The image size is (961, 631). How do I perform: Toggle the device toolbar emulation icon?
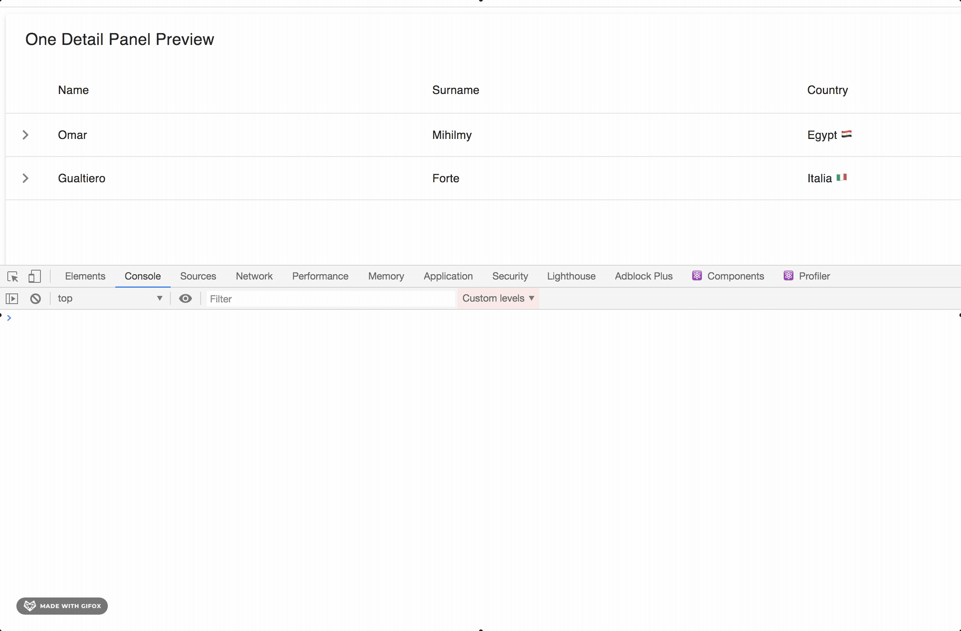pyautogui.click(x=35, y=276)
